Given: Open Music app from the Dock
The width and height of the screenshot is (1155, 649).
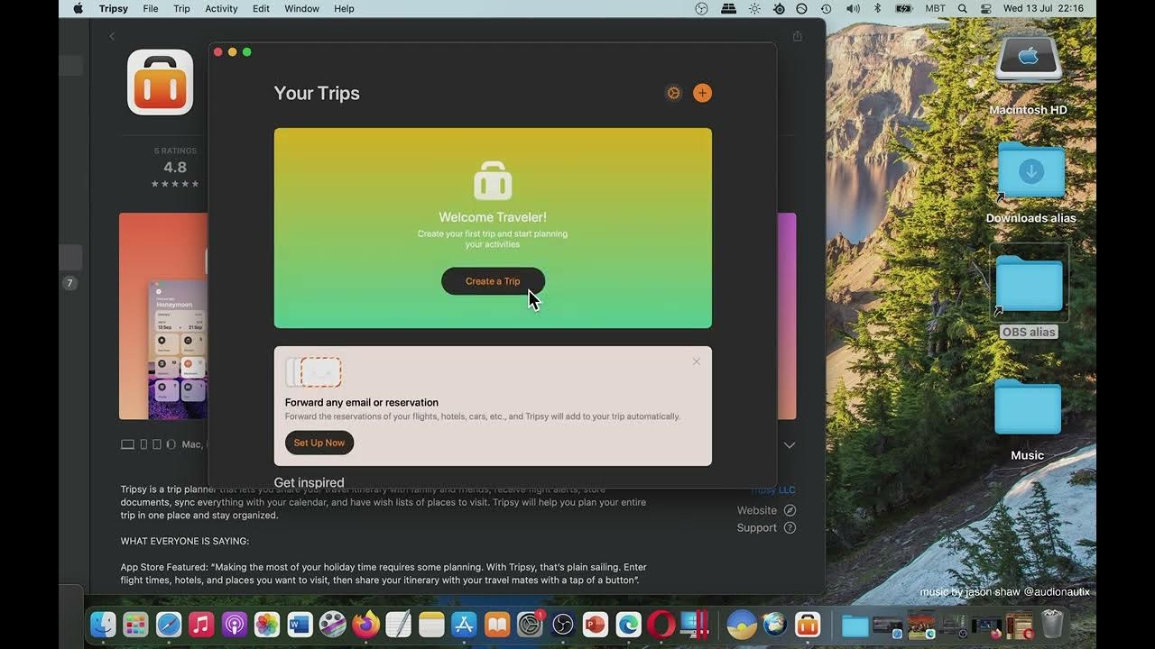Looking at the screenshot, I should coord(201,624).
